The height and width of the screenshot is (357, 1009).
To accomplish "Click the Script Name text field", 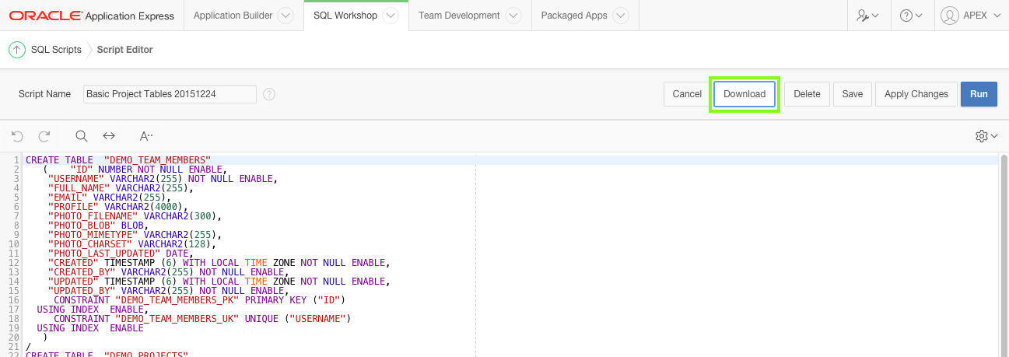I will (170, 94).
